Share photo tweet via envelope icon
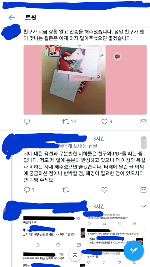Image resolution: width=150 pixels, height=267 pixels. [x=143, y=121]
